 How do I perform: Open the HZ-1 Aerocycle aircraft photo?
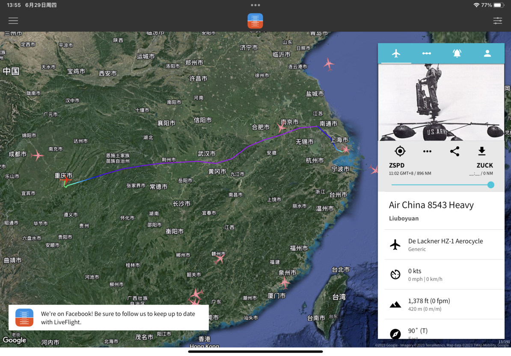[x=441, y=102]
